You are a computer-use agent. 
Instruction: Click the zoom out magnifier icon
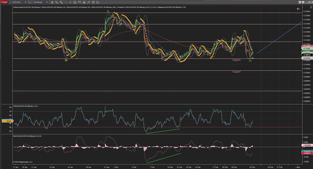(66, 2)
